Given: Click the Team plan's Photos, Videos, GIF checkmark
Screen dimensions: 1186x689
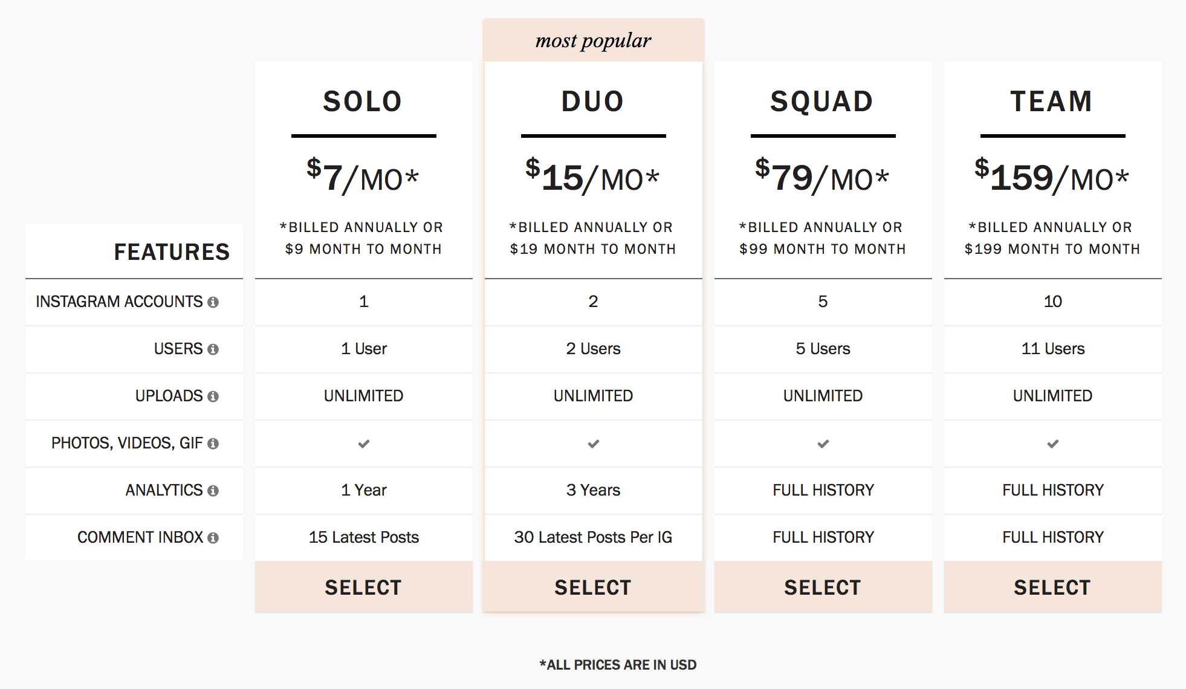Looking at the screenshot, I should (x=1053, y=444).
